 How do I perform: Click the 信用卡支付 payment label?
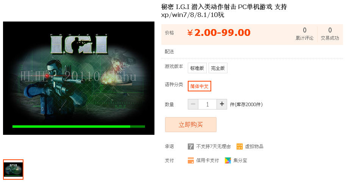(x=207, y=160)
